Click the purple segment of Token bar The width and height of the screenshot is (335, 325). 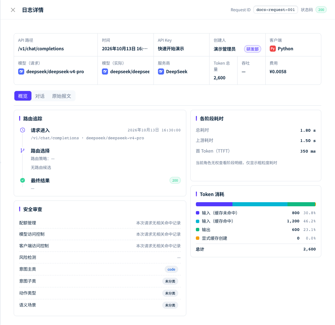pos(214,204)
